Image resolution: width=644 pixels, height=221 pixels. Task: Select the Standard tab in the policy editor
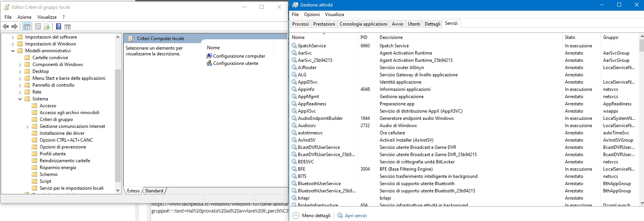154,191
